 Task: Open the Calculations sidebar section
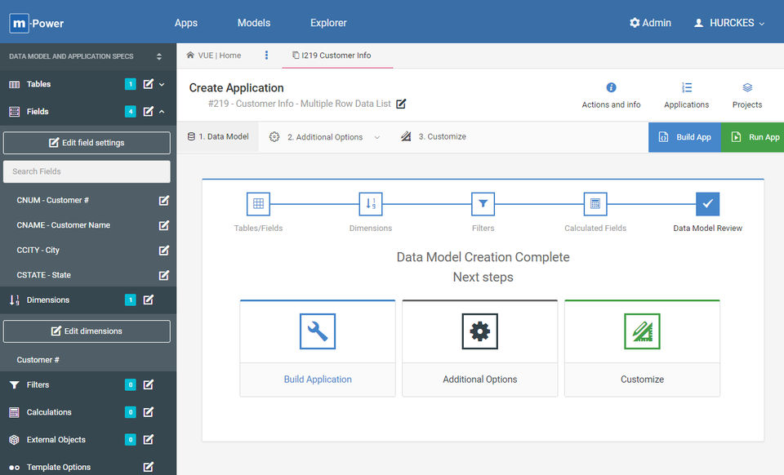pyautogui.click(x=49, y=412)
